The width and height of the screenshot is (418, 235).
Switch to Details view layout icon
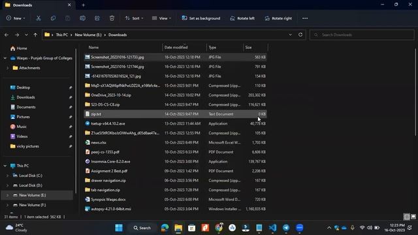[407, 217]
